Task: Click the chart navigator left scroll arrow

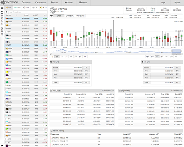Action: [50, 54]
